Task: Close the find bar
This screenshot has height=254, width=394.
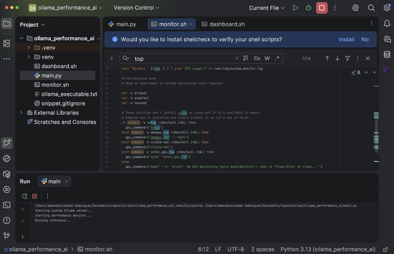Action: click(x=368, y=59)
